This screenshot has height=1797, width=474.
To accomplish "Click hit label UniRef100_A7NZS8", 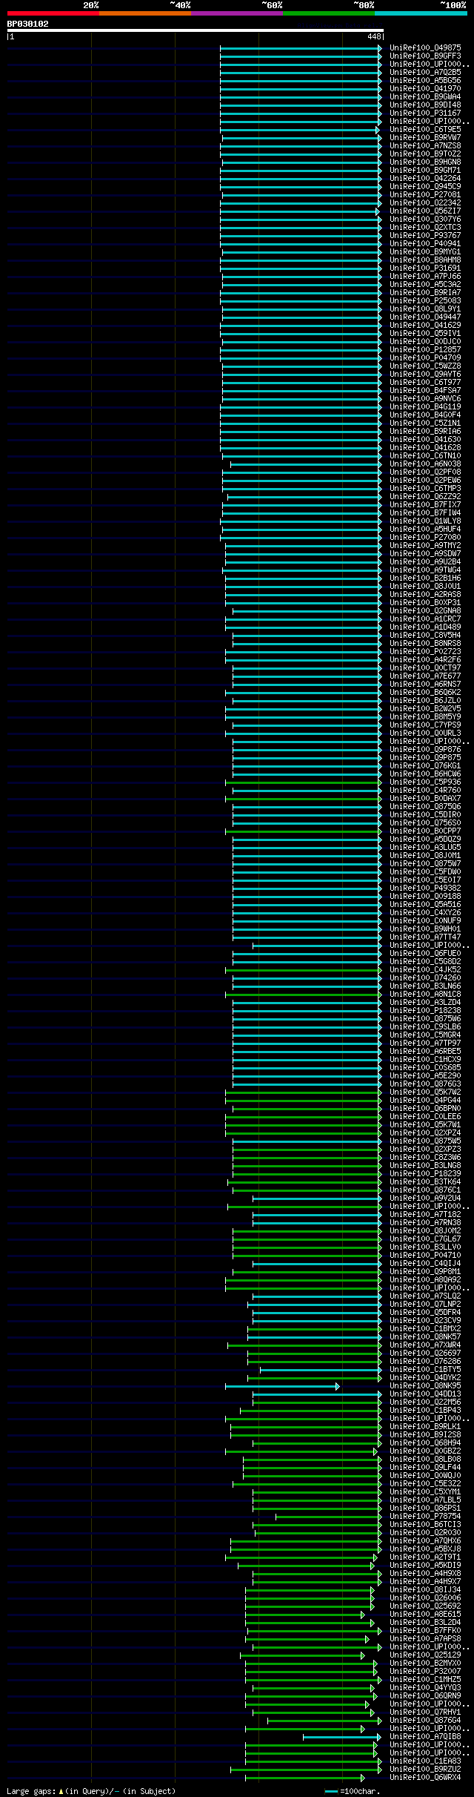I will click(425, 145).
